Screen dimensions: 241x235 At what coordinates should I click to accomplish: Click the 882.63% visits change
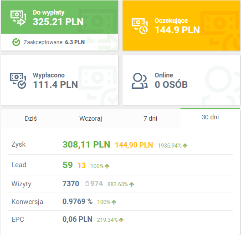click(118, 184)
